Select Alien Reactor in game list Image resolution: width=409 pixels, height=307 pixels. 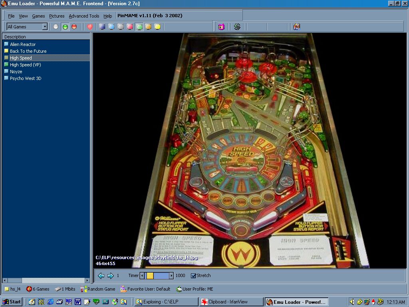[x=23, y=44]
